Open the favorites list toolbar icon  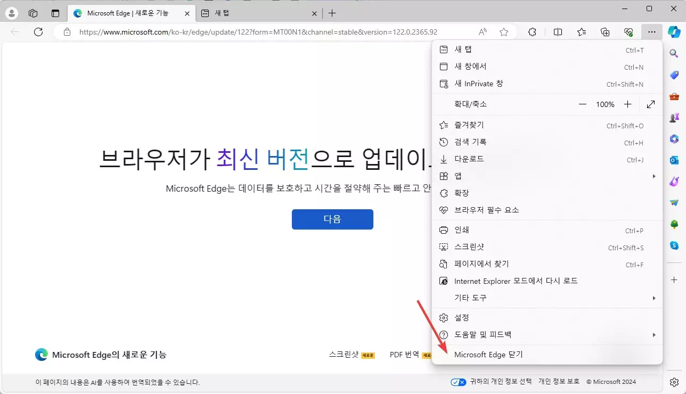point(582,32)
